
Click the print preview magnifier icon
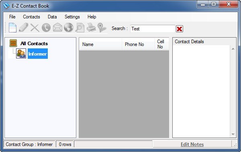point(80,28)
